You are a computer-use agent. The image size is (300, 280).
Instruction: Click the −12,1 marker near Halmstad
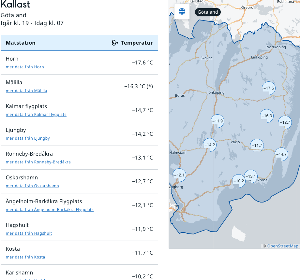pyautogui.click(x=179, y=175)
